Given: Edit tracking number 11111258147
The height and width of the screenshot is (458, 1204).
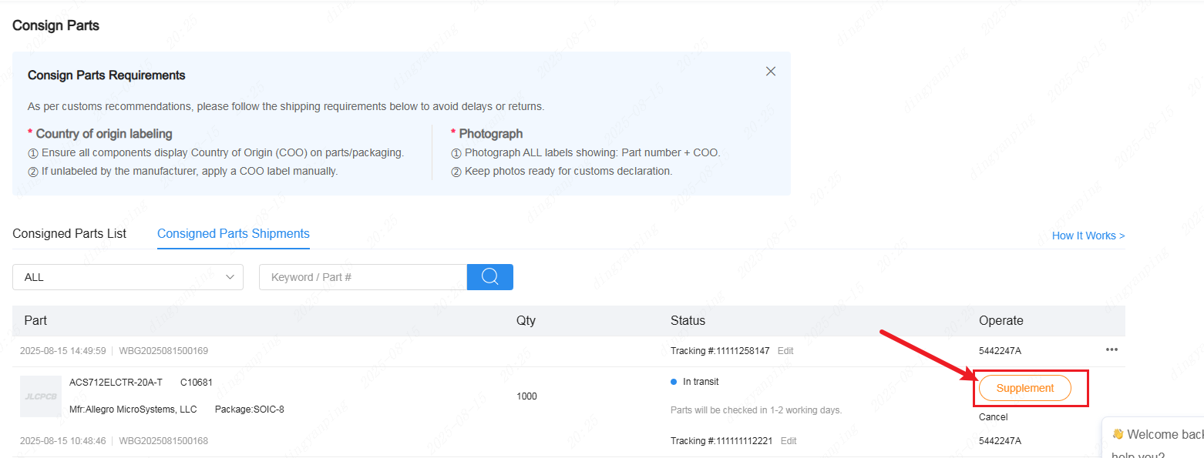Looking at the screenshot, I should 785,351.
